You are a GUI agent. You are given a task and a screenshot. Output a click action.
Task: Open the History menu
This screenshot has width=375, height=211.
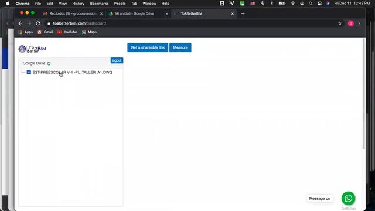(x=79, y=4)
